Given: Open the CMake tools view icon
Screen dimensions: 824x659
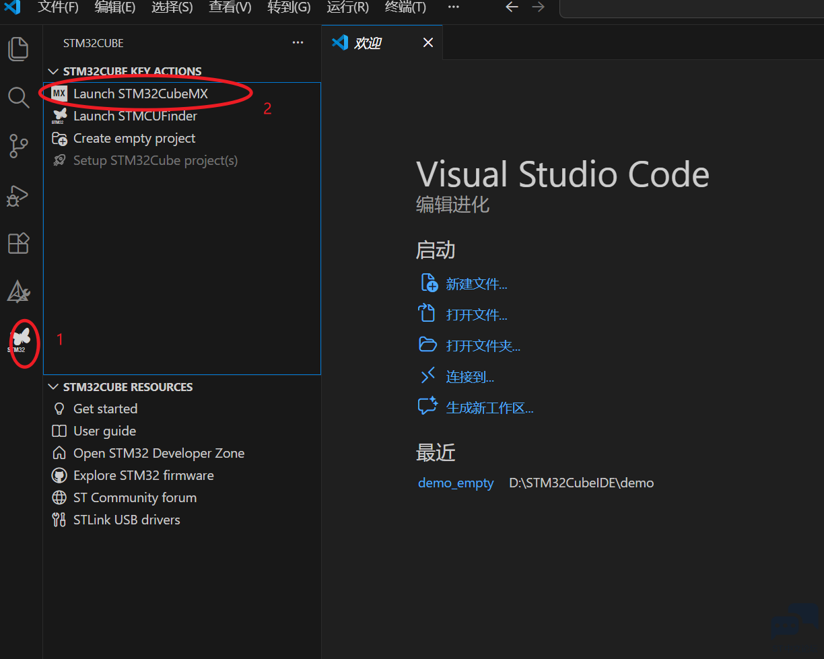Looking at the screenshot, I should [x=18, y=291].
